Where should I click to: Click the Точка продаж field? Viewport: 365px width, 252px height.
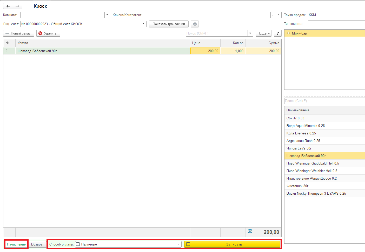336,15
